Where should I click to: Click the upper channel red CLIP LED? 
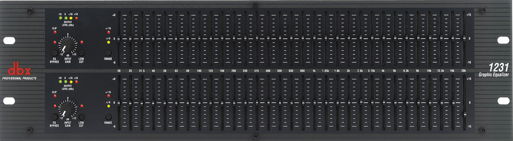(55, 32)
